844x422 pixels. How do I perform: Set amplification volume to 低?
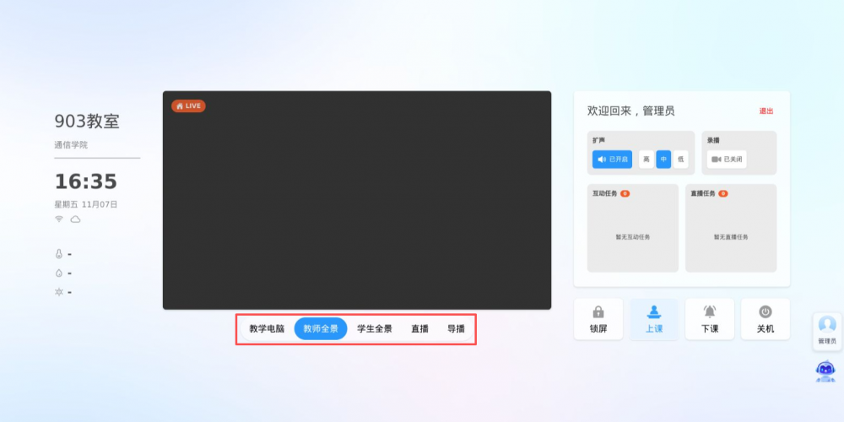[x=680, y=160]
